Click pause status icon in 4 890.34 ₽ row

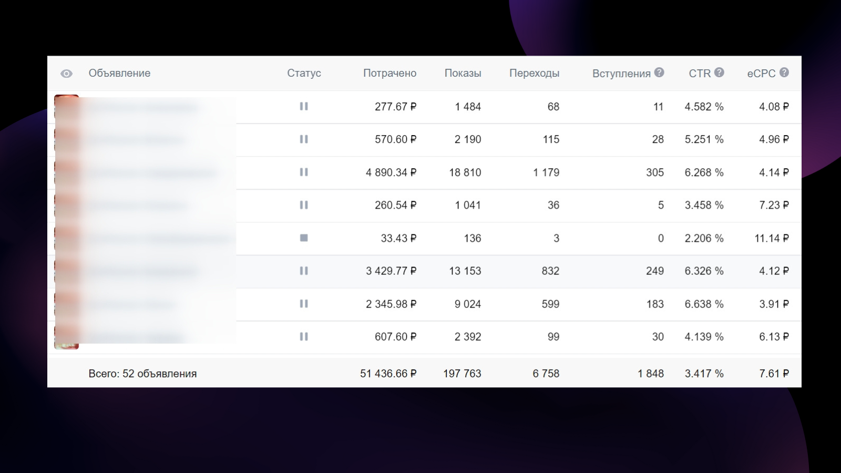(x=304, y=172)
